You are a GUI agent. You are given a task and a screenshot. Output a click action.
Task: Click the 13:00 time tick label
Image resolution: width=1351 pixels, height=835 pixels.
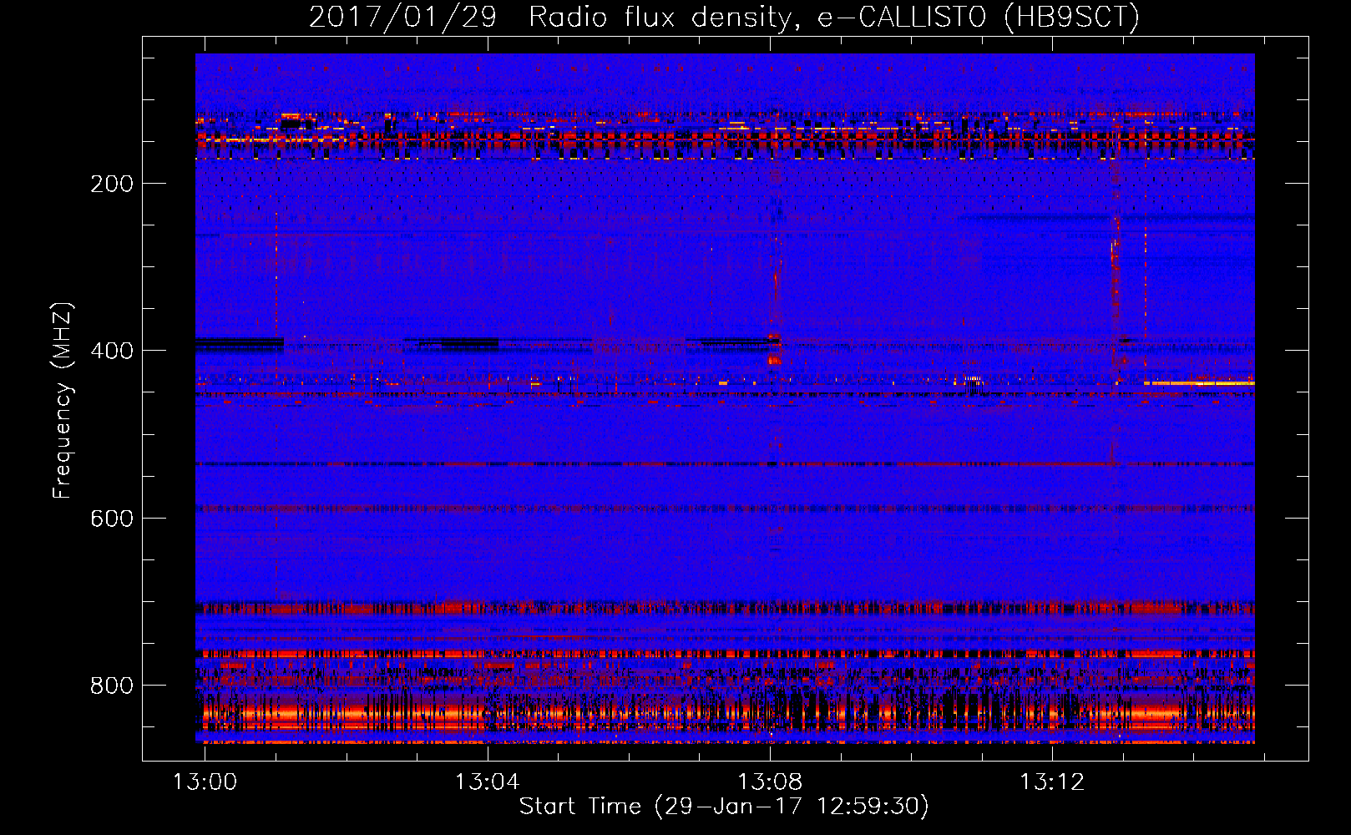205,782
